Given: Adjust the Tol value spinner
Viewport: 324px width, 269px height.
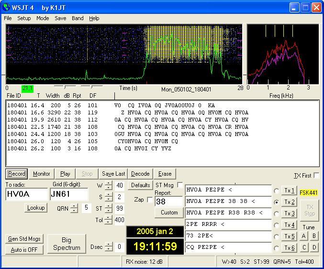Looking at the screenshot, I should tap(108, 220).
